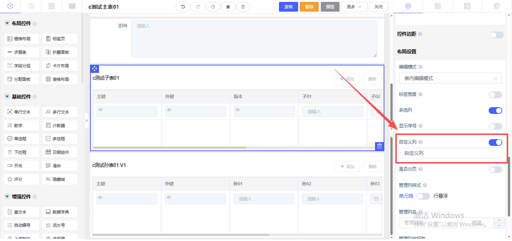Toggle the 多选列 switch off
Screen dimensions: 512x241
click(495, 111)
